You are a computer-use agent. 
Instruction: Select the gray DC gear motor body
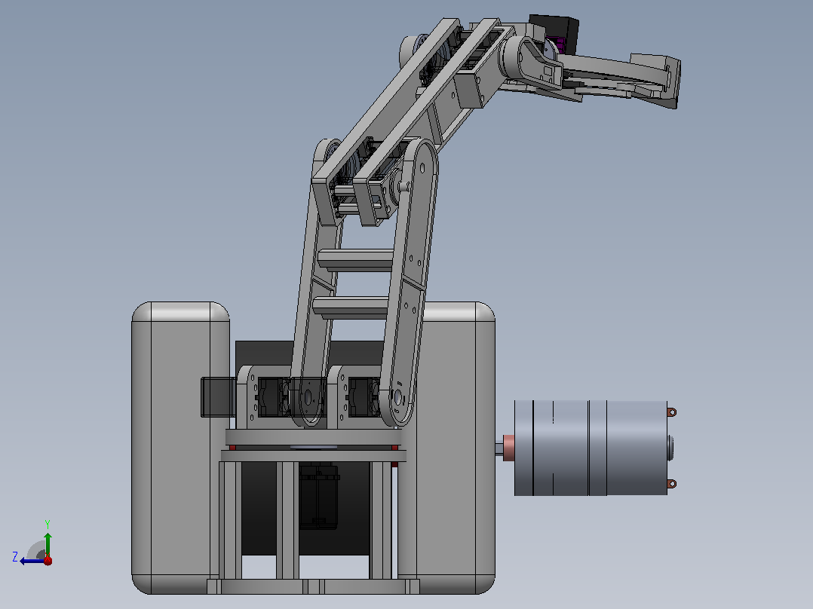click(591, 448)
